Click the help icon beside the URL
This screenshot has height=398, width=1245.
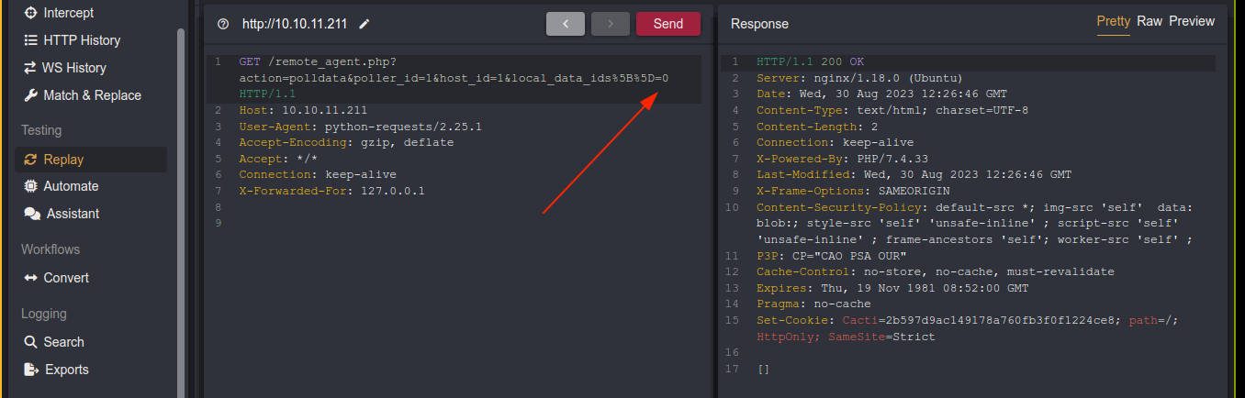(x=222, y=24)
